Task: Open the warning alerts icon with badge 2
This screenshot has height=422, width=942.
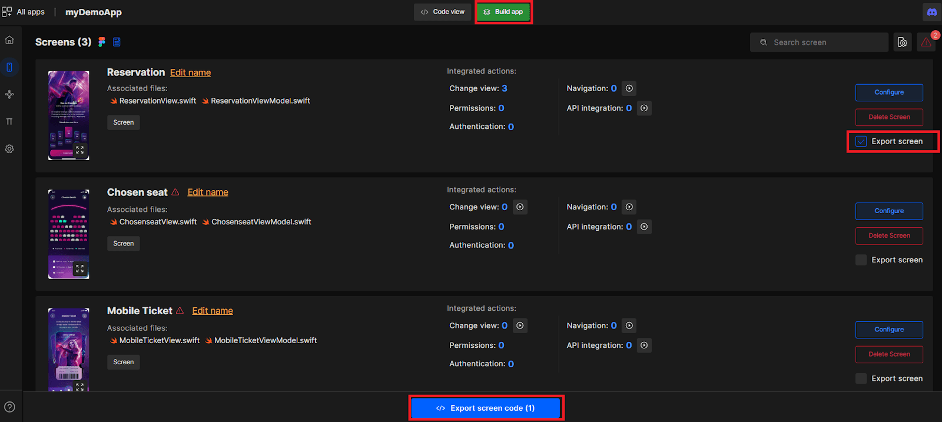Action: pos(926,42)
